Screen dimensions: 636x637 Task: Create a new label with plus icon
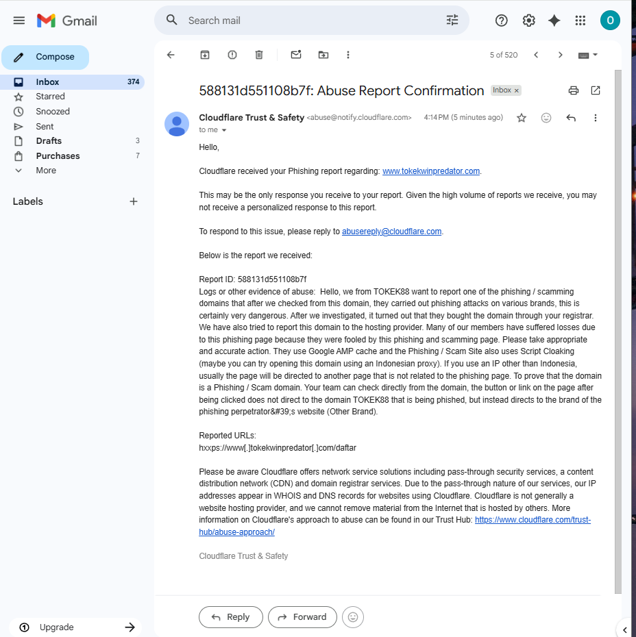(133, 201)
